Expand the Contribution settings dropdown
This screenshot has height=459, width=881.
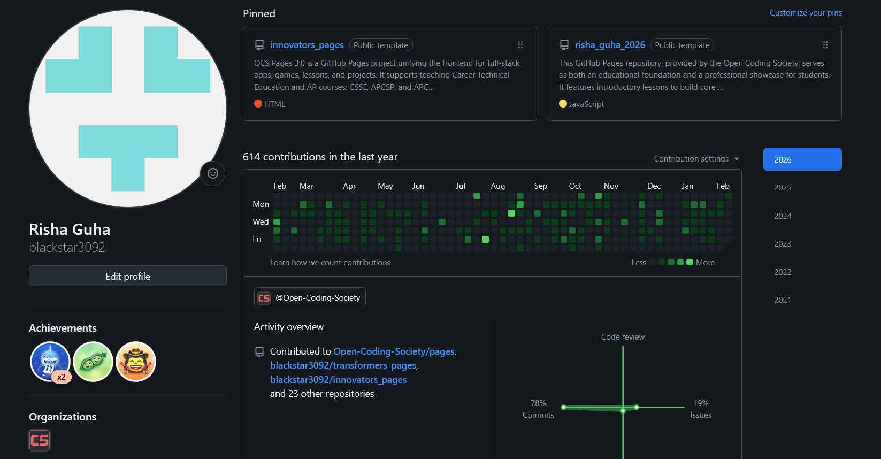[696, 159]
